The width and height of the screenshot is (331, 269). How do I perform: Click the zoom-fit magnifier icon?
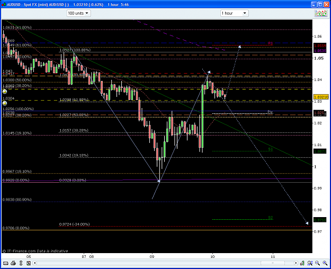point(310,263)
